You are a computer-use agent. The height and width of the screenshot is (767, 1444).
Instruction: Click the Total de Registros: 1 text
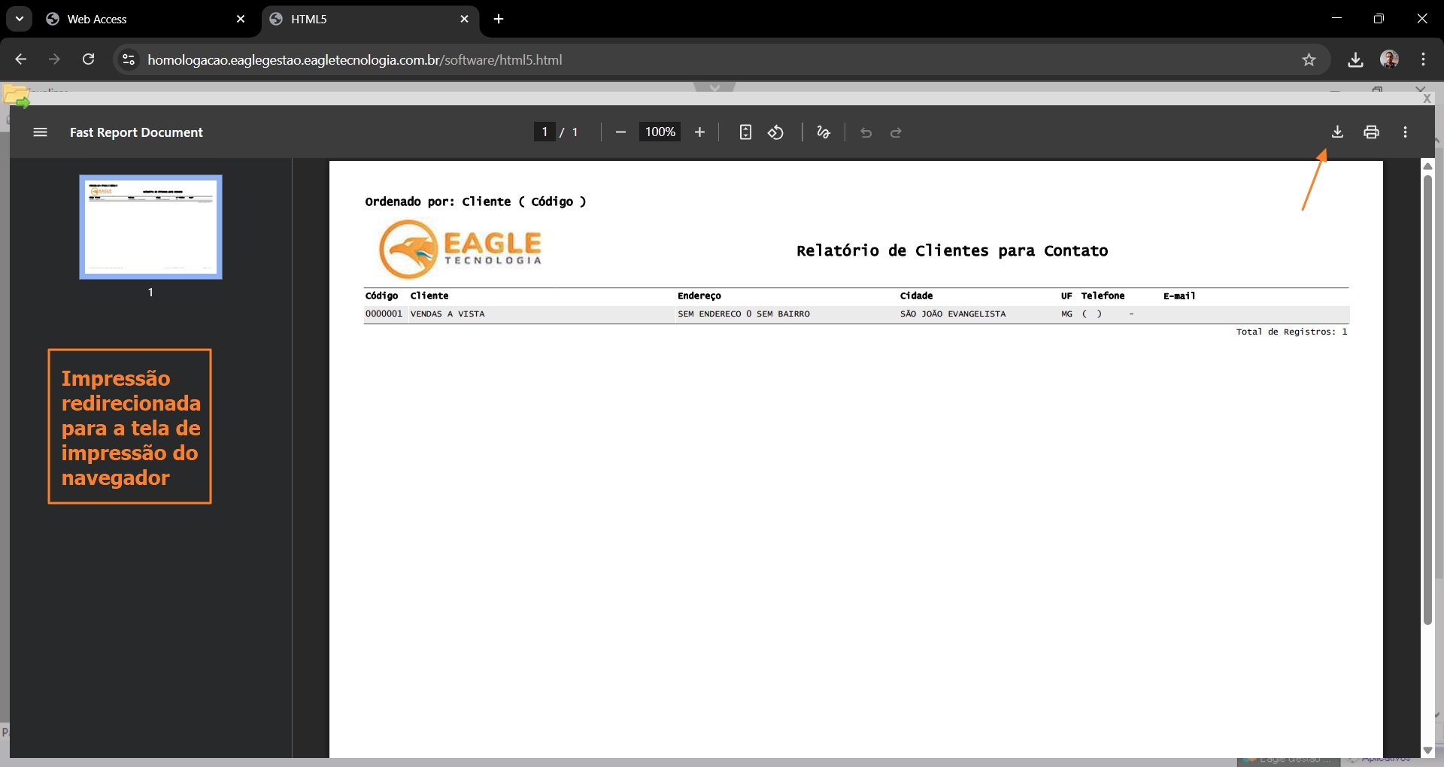tap(1291, 332)
